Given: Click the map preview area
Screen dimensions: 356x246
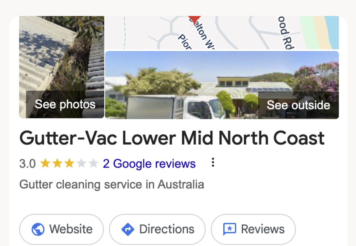Looking at the screenshot, I should click(x=222, y=32).
